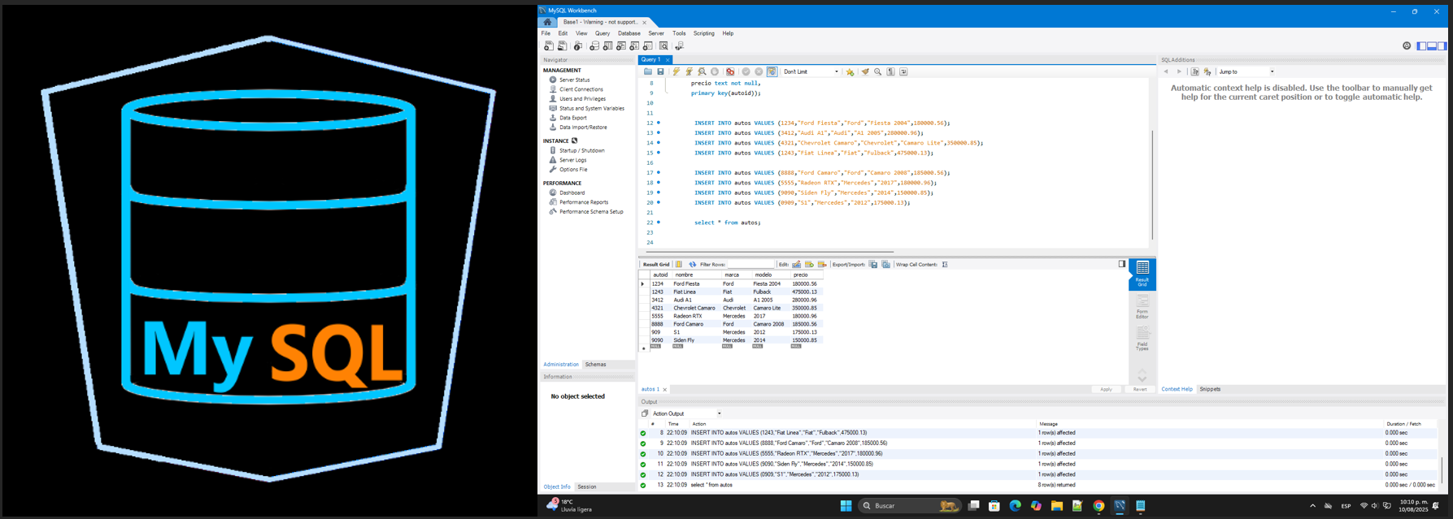1453x519 pixels.
Task: Toggle the bottom output panel visibility
Action: point(1432,46)
